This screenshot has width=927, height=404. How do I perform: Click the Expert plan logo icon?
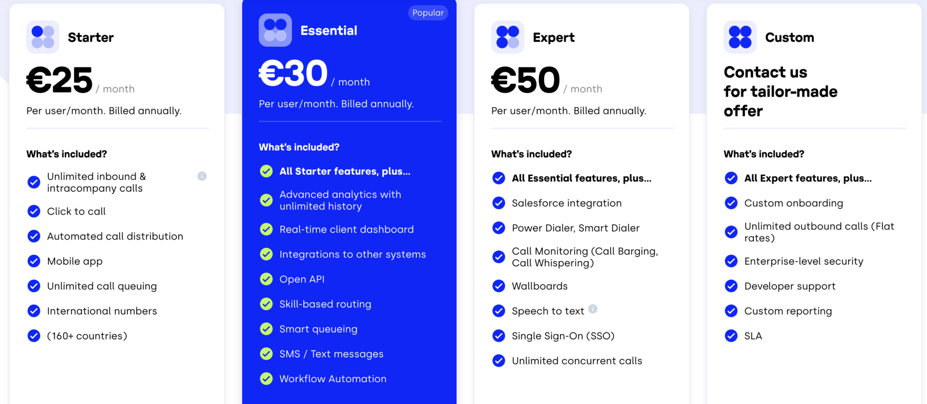point(507,37)
